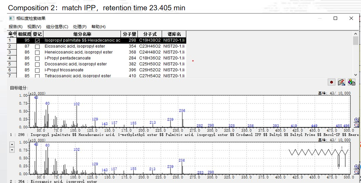Click formula C25H50O2 cell
The height and width of the screenshot is (183, 361).
(150, 64)
